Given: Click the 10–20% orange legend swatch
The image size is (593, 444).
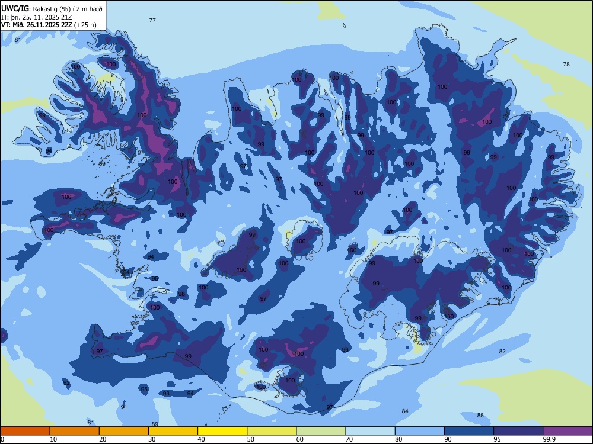Looking at the screenshot, I should (x=75, y=431).
